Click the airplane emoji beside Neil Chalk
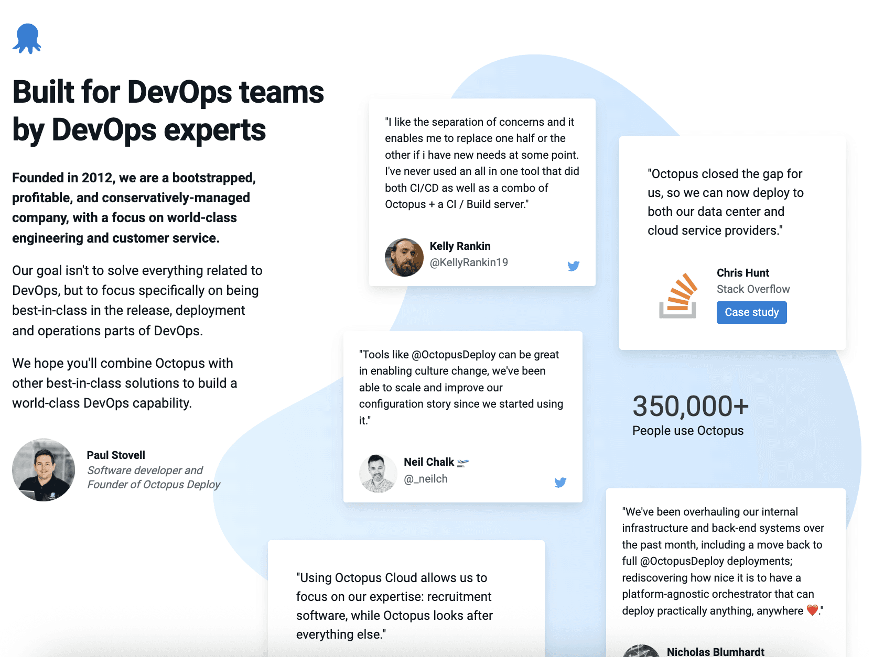Screen dimensions: 884x657 point(463,463)
